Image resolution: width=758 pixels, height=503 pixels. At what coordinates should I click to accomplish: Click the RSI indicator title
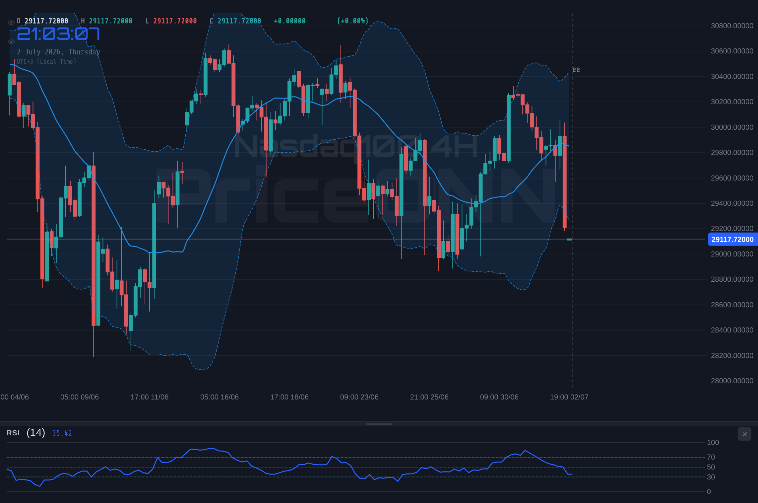13,433
